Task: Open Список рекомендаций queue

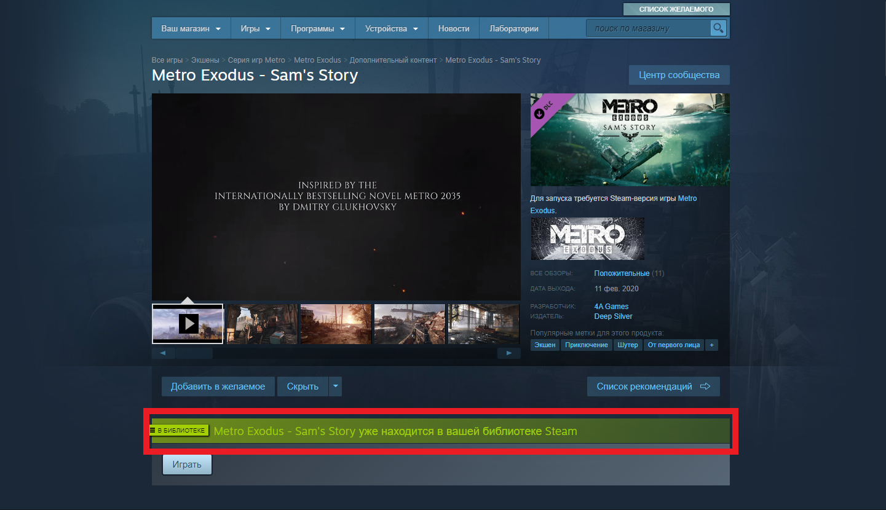Action: click(x=654, y=386)
